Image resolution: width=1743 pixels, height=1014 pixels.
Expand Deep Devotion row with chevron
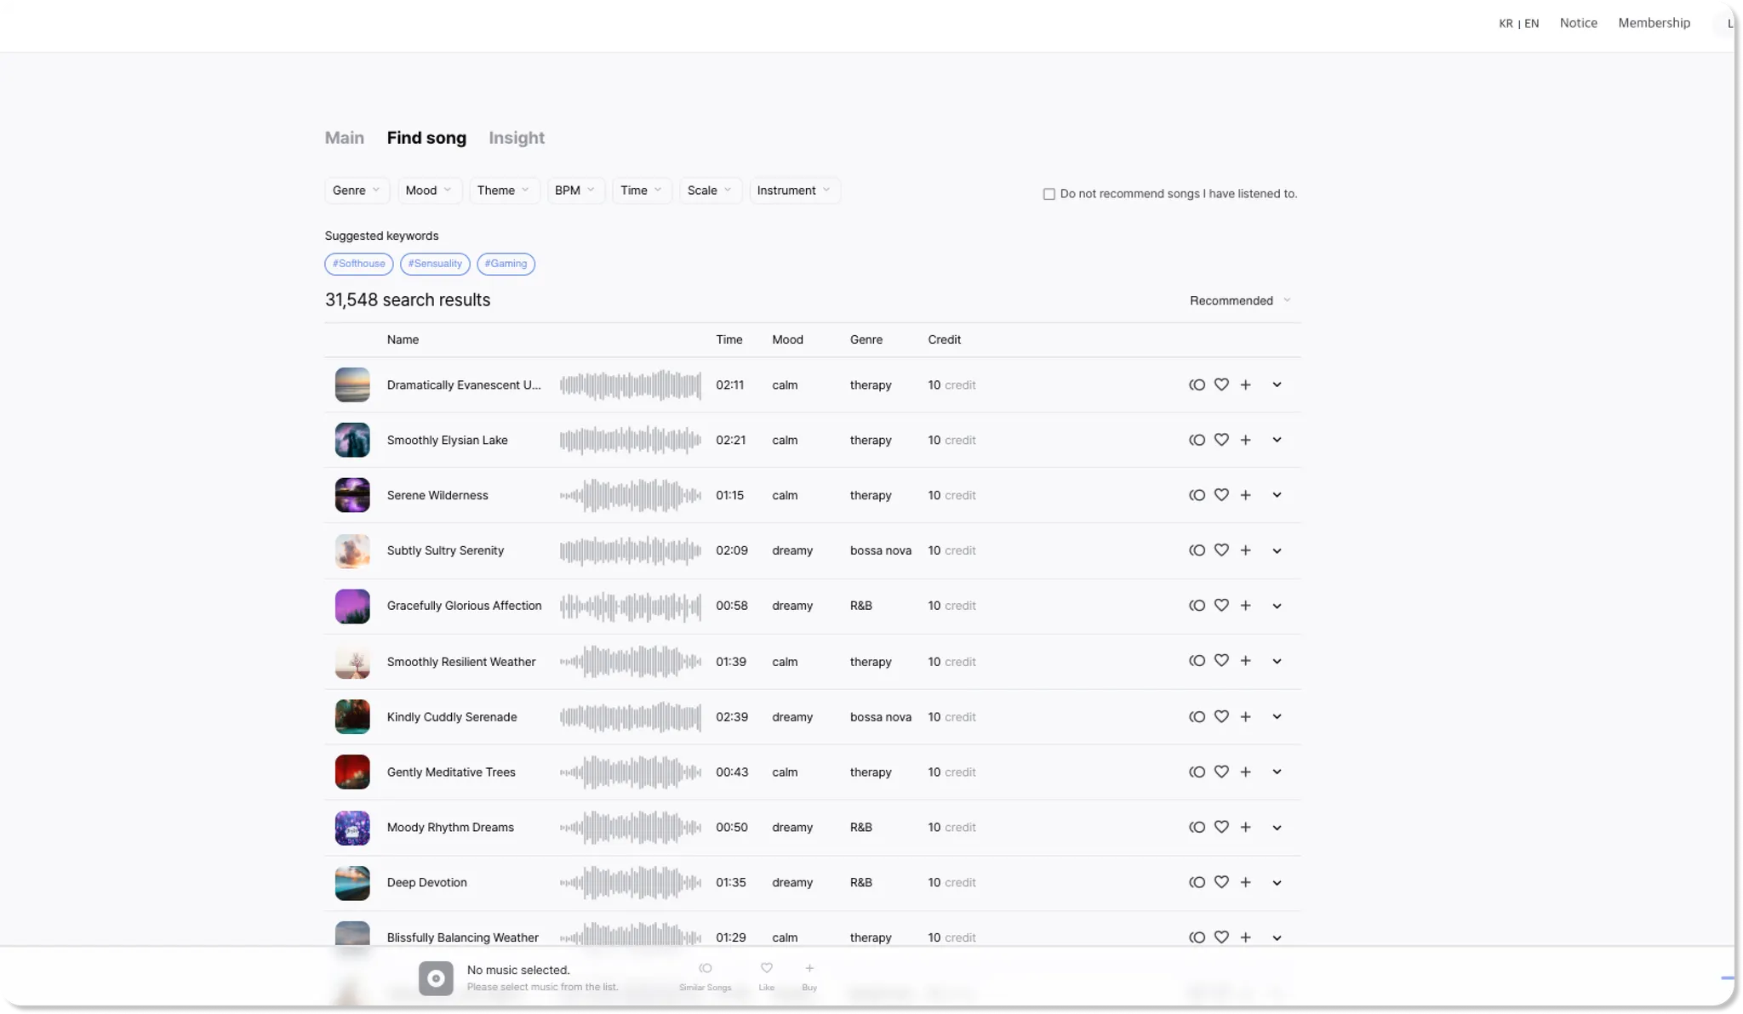tap(1277, 883)
